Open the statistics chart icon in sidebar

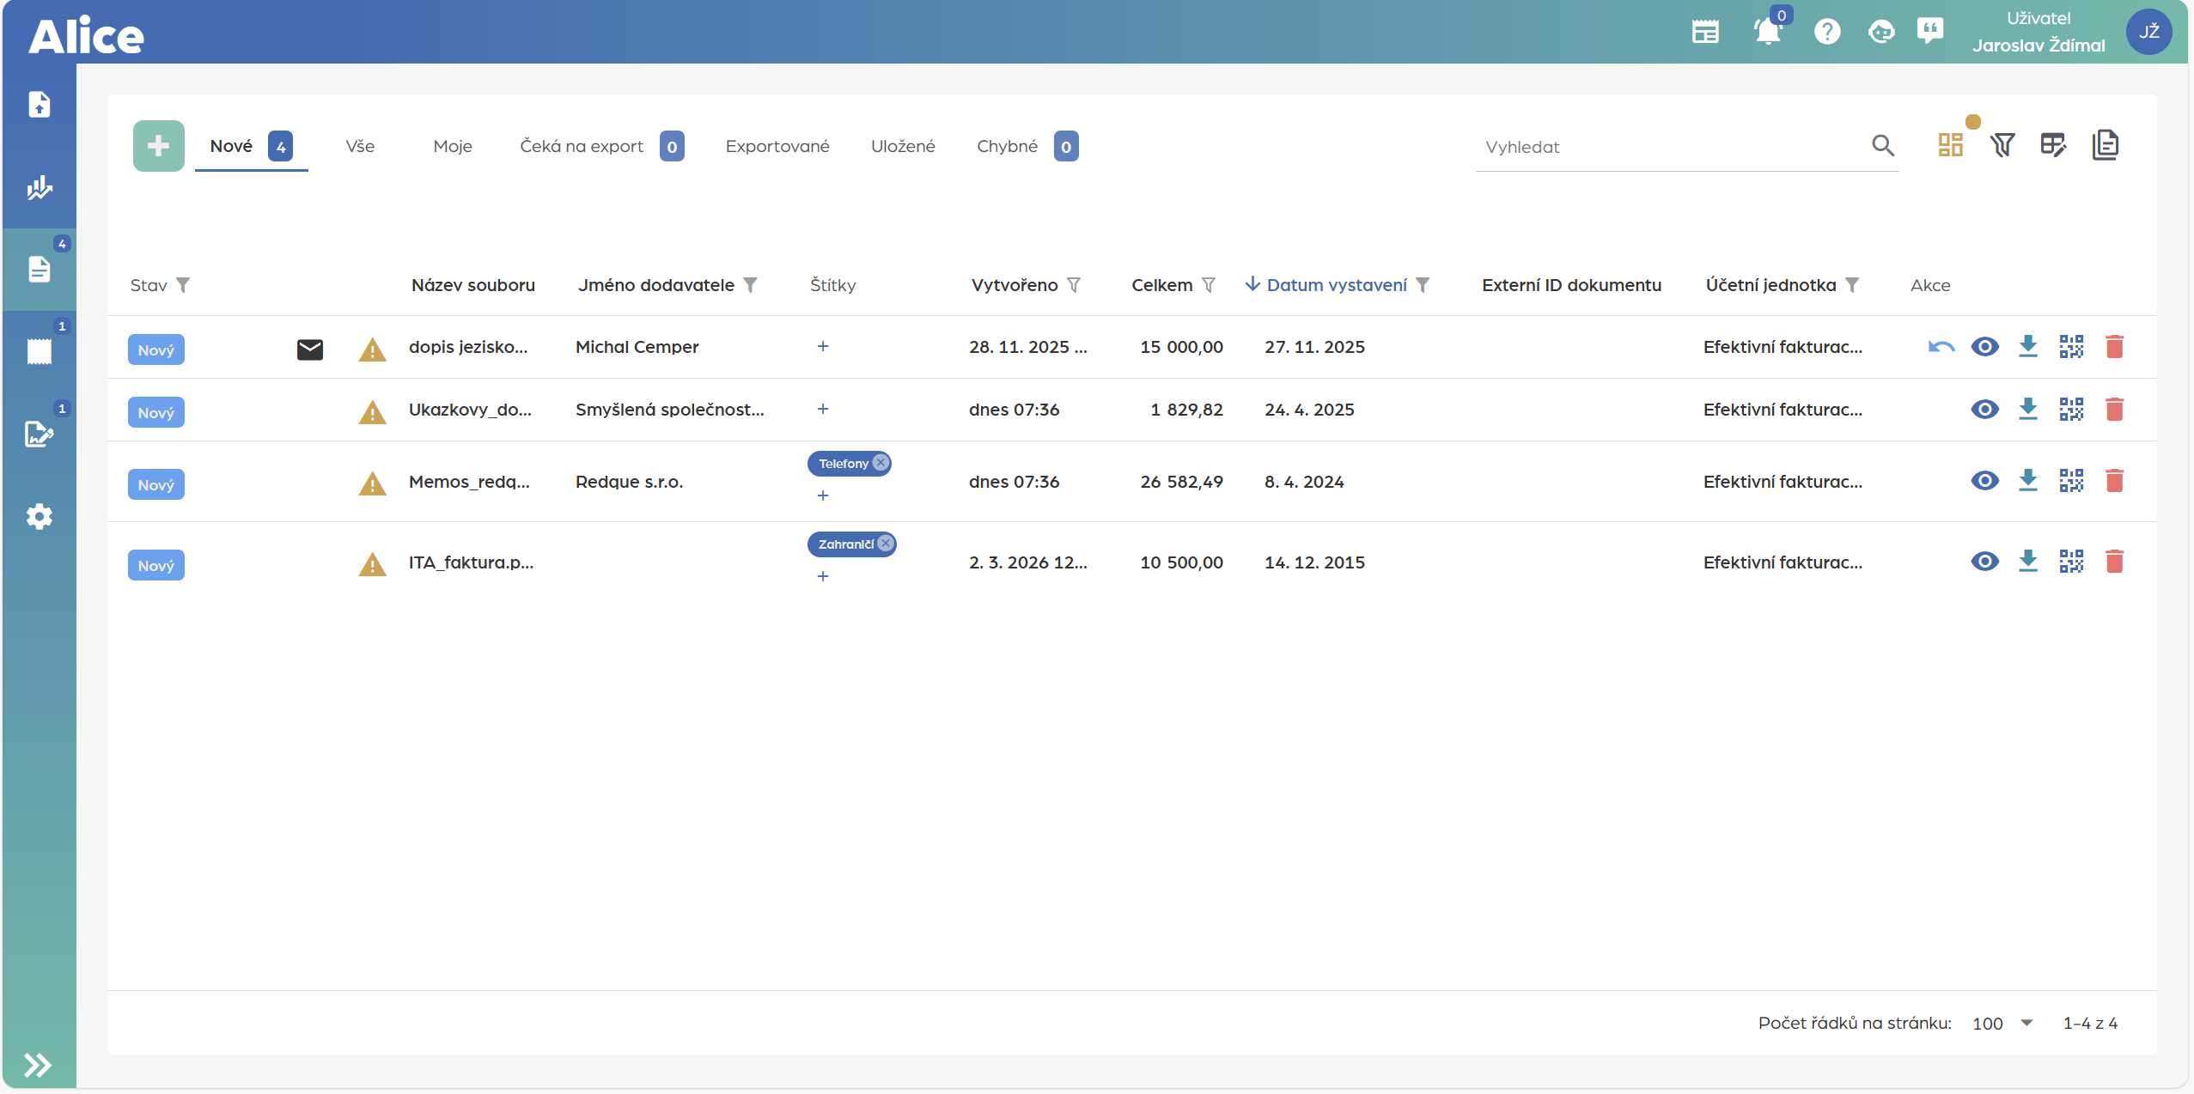39,187
